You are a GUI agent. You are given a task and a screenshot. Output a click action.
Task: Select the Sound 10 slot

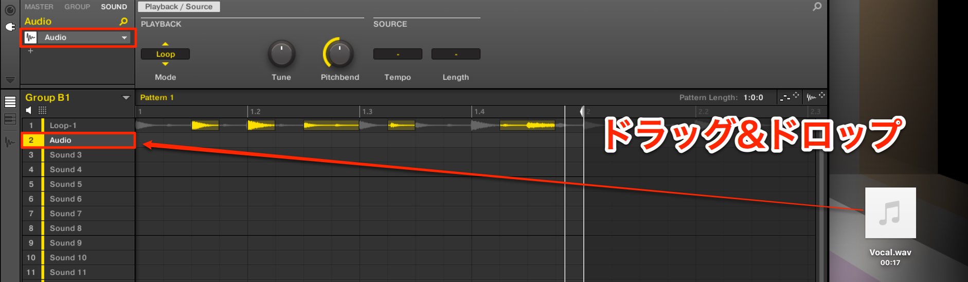(79, 257)
